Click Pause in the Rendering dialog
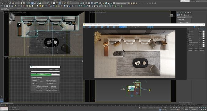Screen dimensions: 207x111 point(51,70)
